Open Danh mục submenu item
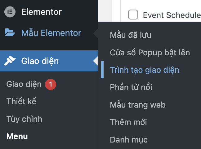The image size is (201, 149). [x=129, y=140]
